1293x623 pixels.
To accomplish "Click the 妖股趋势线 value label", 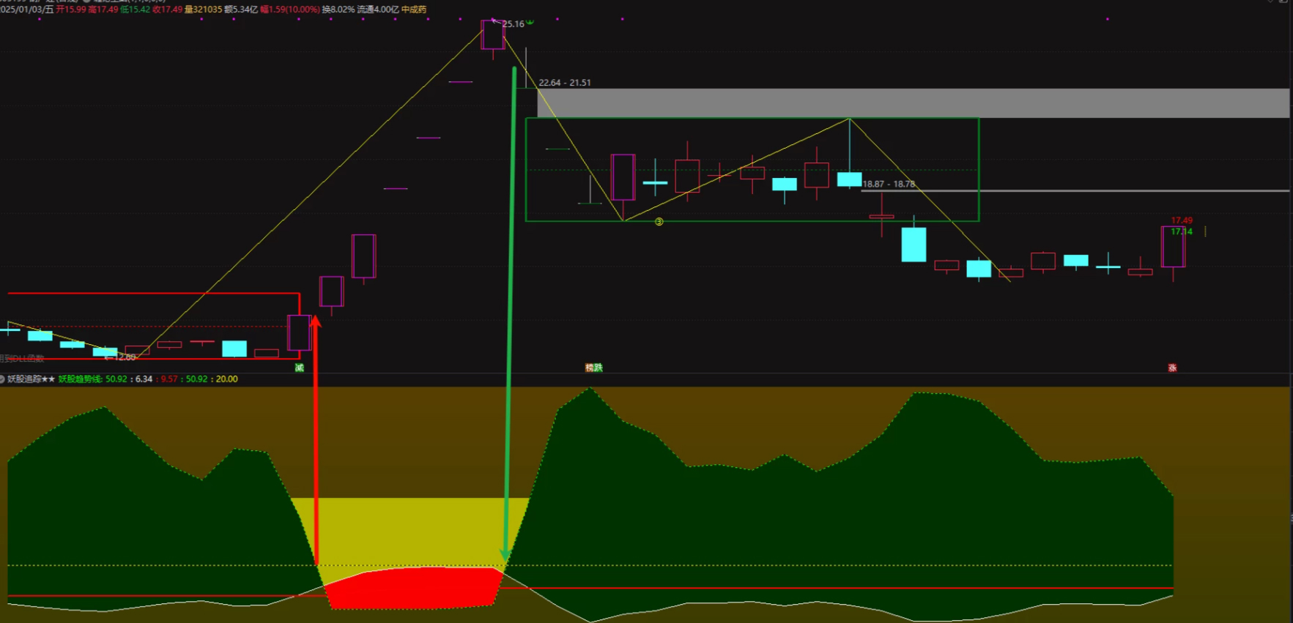I will [81, 379].
